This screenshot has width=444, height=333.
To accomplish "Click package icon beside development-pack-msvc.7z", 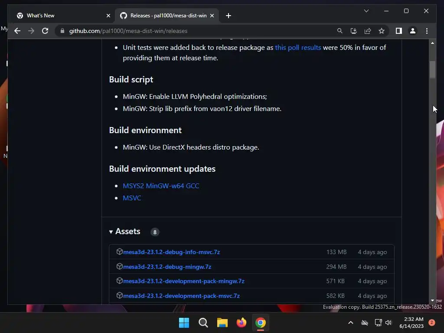I will tap(120, 295).
